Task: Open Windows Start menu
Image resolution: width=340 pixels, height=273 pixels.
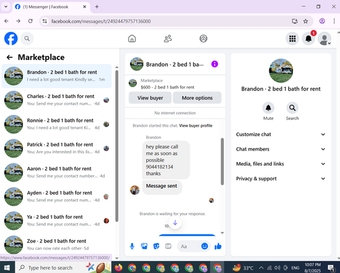Action: pos(7,268)
